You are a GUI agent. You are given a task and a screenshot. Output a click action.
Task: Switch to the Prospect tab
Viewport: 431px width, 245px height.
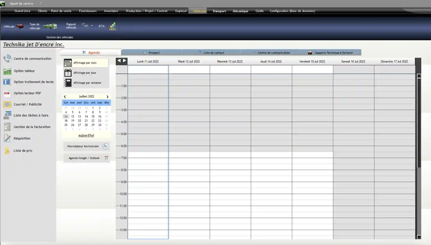(x=151, y=53)
